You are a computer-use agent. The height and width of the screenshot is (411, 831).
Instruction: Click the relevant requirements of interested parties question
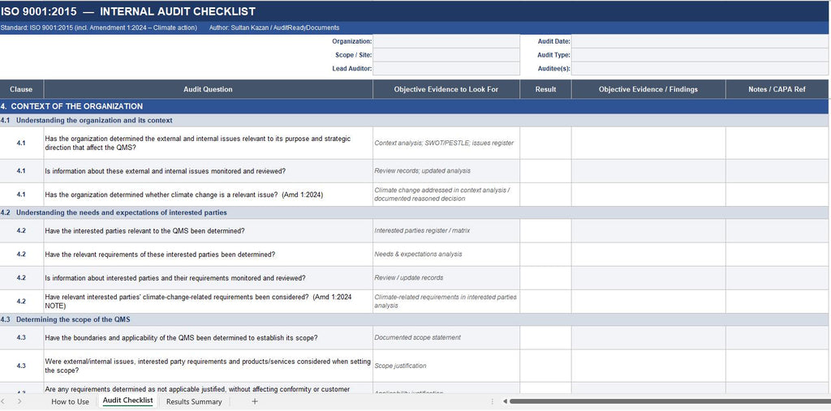(208, 255)
